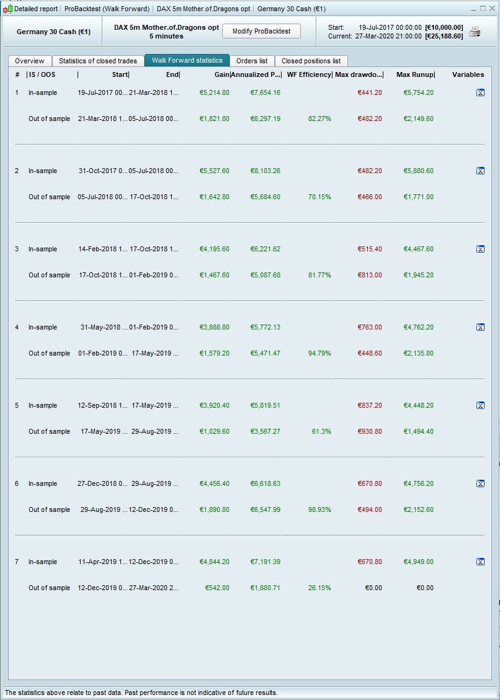Click the Variables column header

(468, 74)
